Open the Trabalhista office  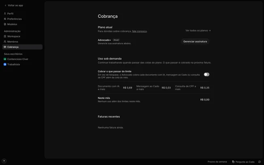click(22, 64)
